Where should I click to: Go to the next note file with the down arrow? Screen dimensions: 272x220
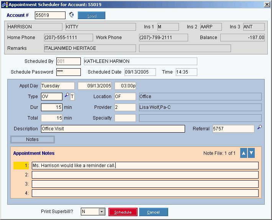tap(251, 153)
